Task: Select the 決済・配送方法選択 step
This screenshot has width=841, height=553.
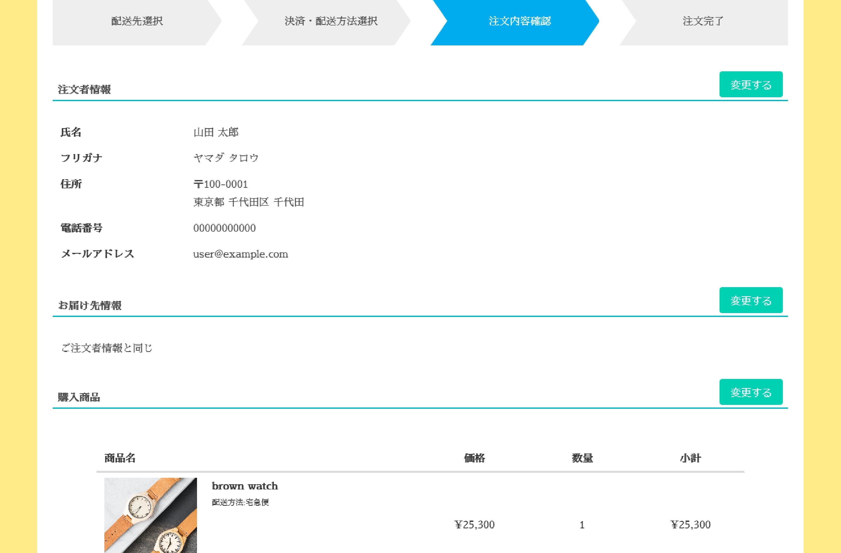Action: click(331, 21)
